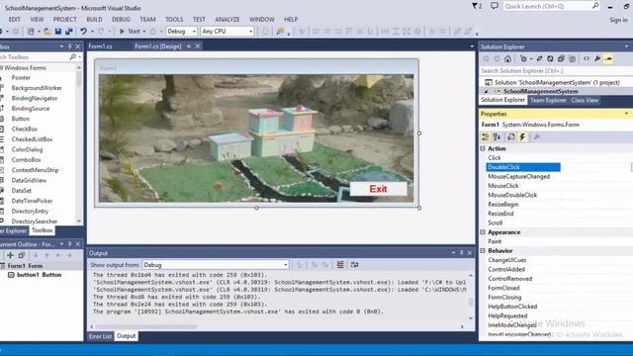Open the Debug configuration dropdown
The height and width of the screenshot is (356, 633).
pos(181,31)
